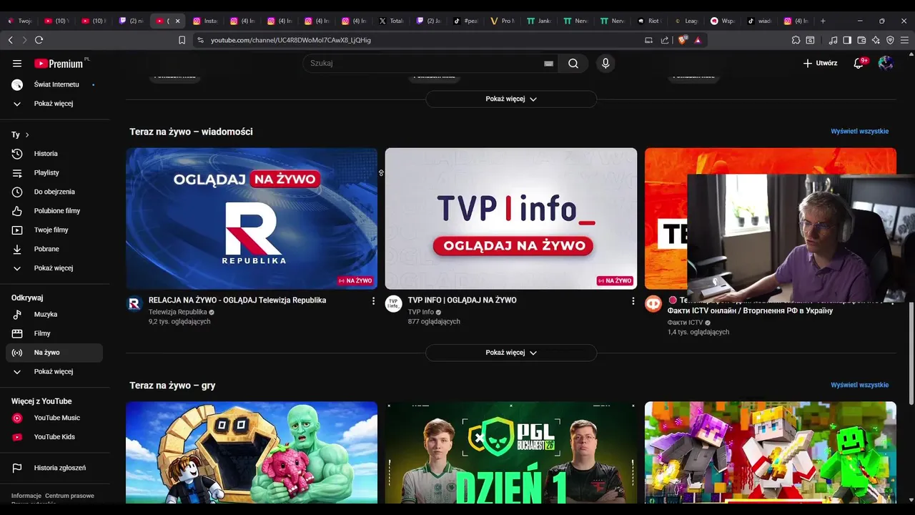Image resolution: width=915 pixels, height=515 pixels.
Task: Switch to the Riot browser tab
Action: pyautogui.click(x=649, y=21)
